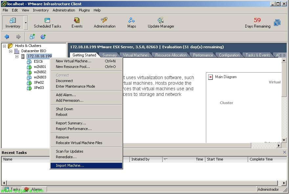Screen dimensions: 289x194
Task: Open the File menu
Action: [x=5, y=10]
